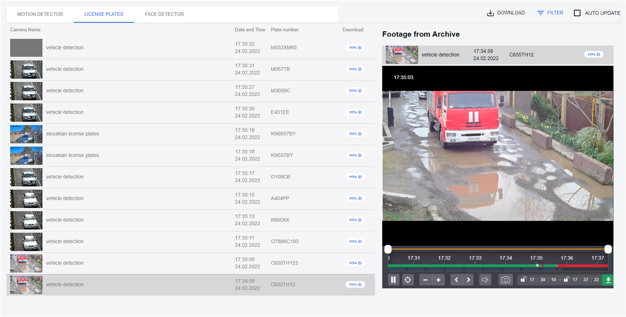626x317 pixels.
Task: Toggle the lock before end time 17:37:22
Action: pyautogui.click(x=566, y=280)
